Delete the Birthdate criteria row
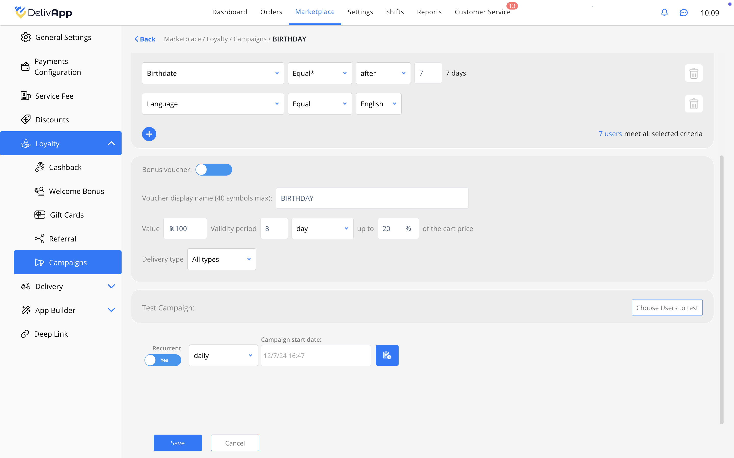The image size is (734, 458). [693, 73]
